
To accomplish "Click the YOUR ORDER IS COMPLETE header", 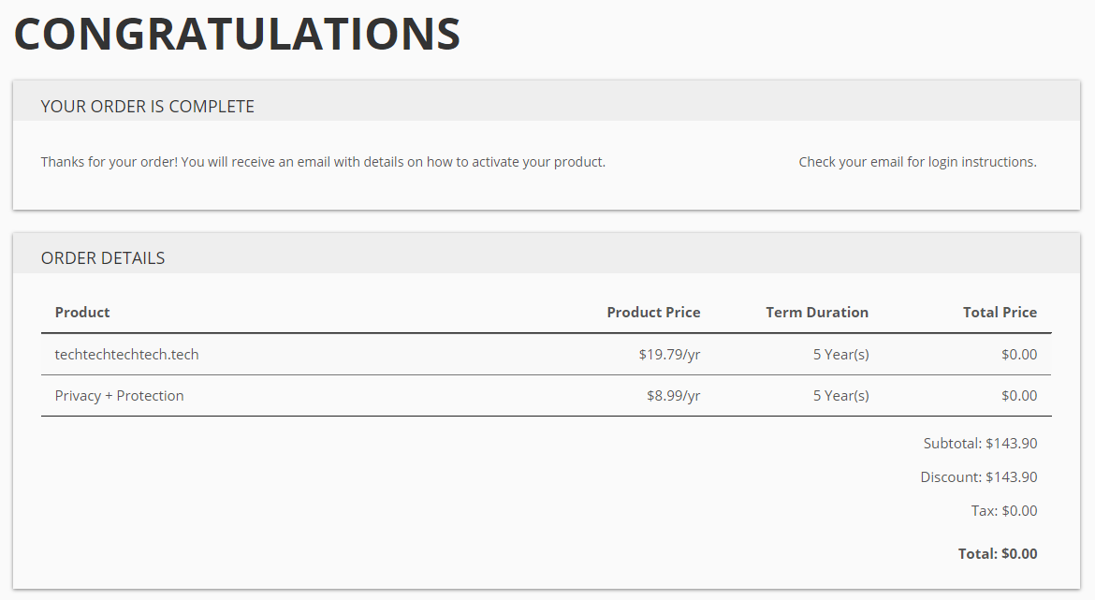I will tap(147, 107).
